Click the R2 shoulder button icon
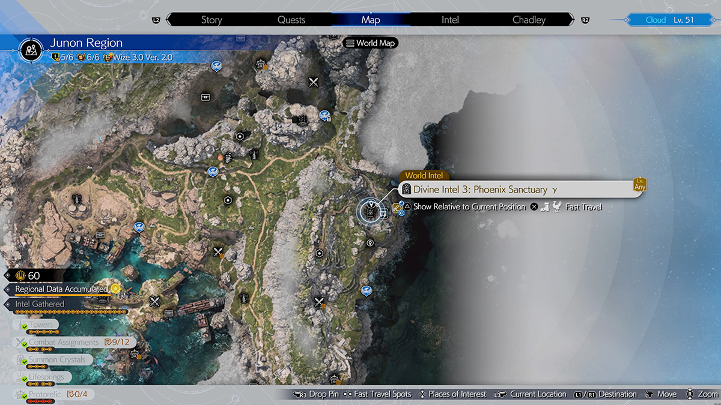Viewport: 721px width, 405px height. (585, 20)
